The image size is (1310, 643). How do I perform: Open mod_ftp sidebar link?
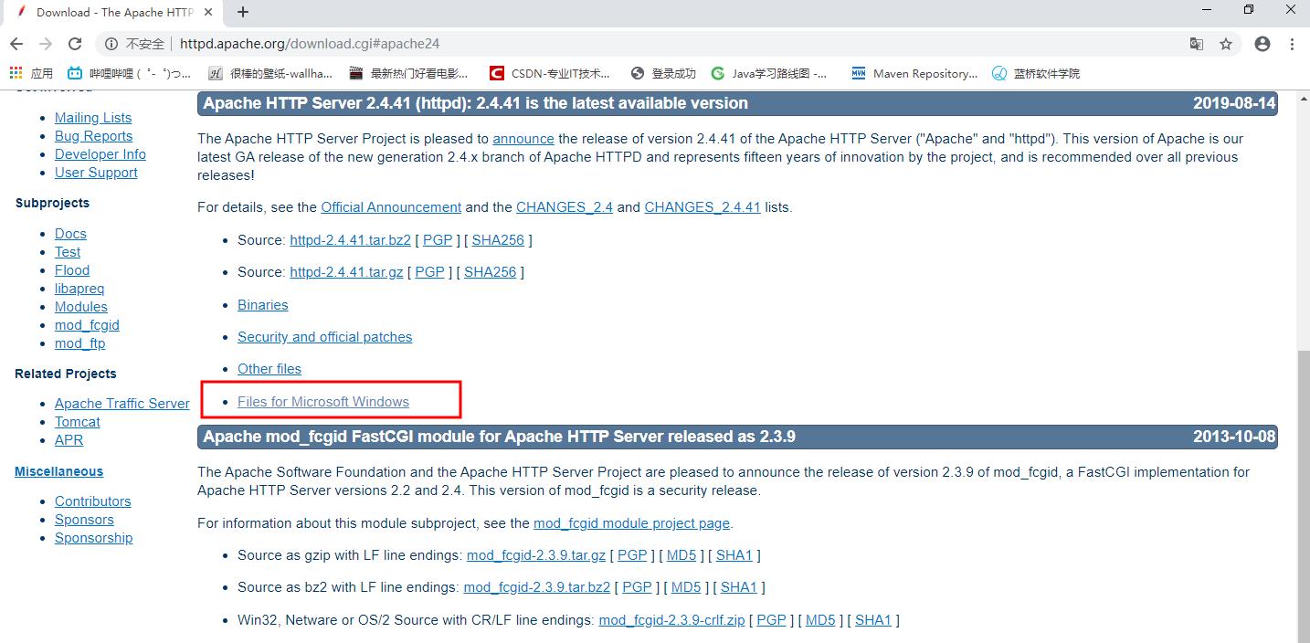point(79,343)
